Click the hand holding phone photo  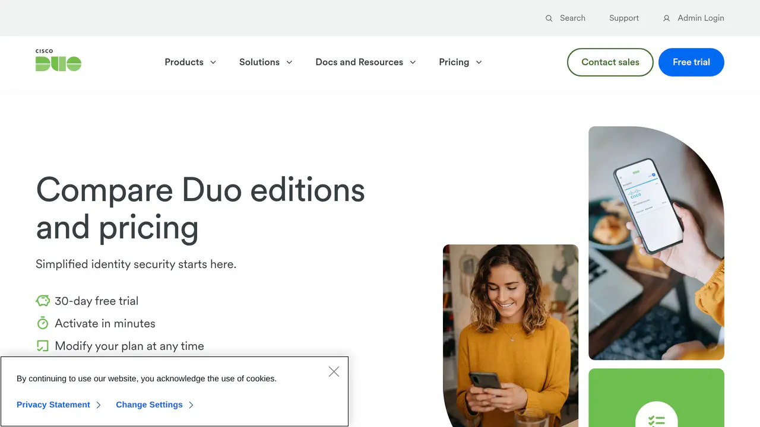coord(656,243)
